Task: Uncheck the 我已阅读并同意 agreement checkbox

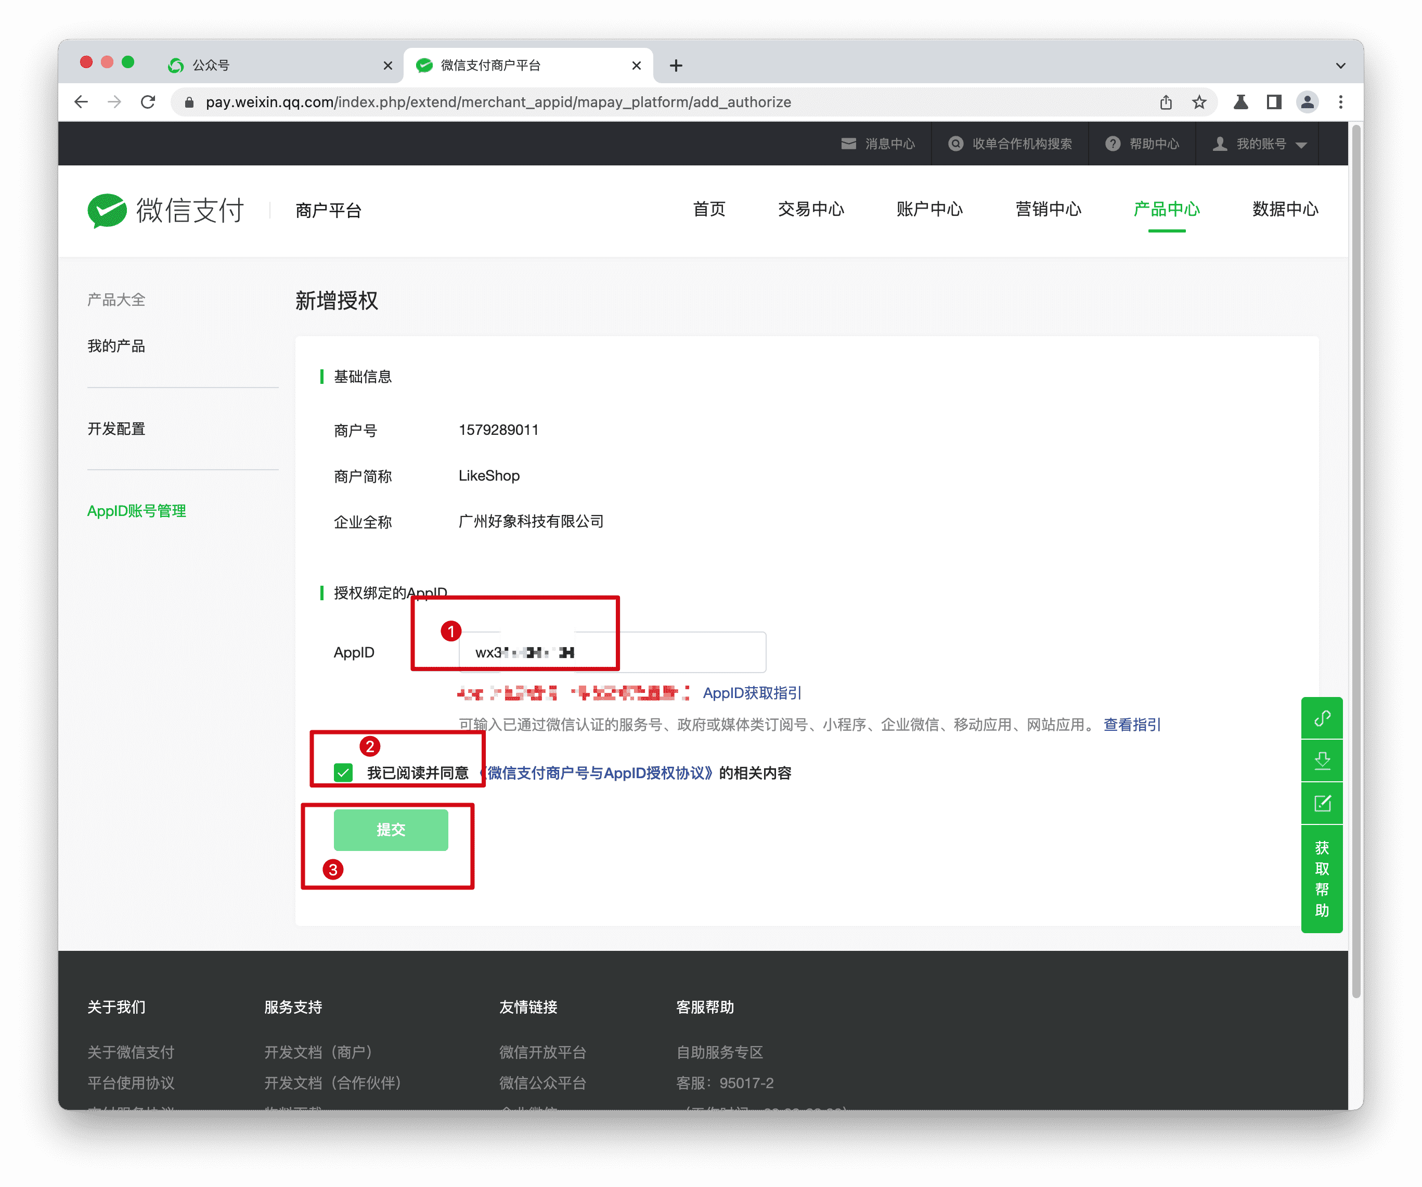Action: 344,772
